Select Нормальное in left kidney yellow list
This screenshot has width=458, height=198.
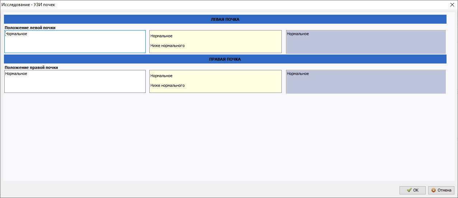162,36
